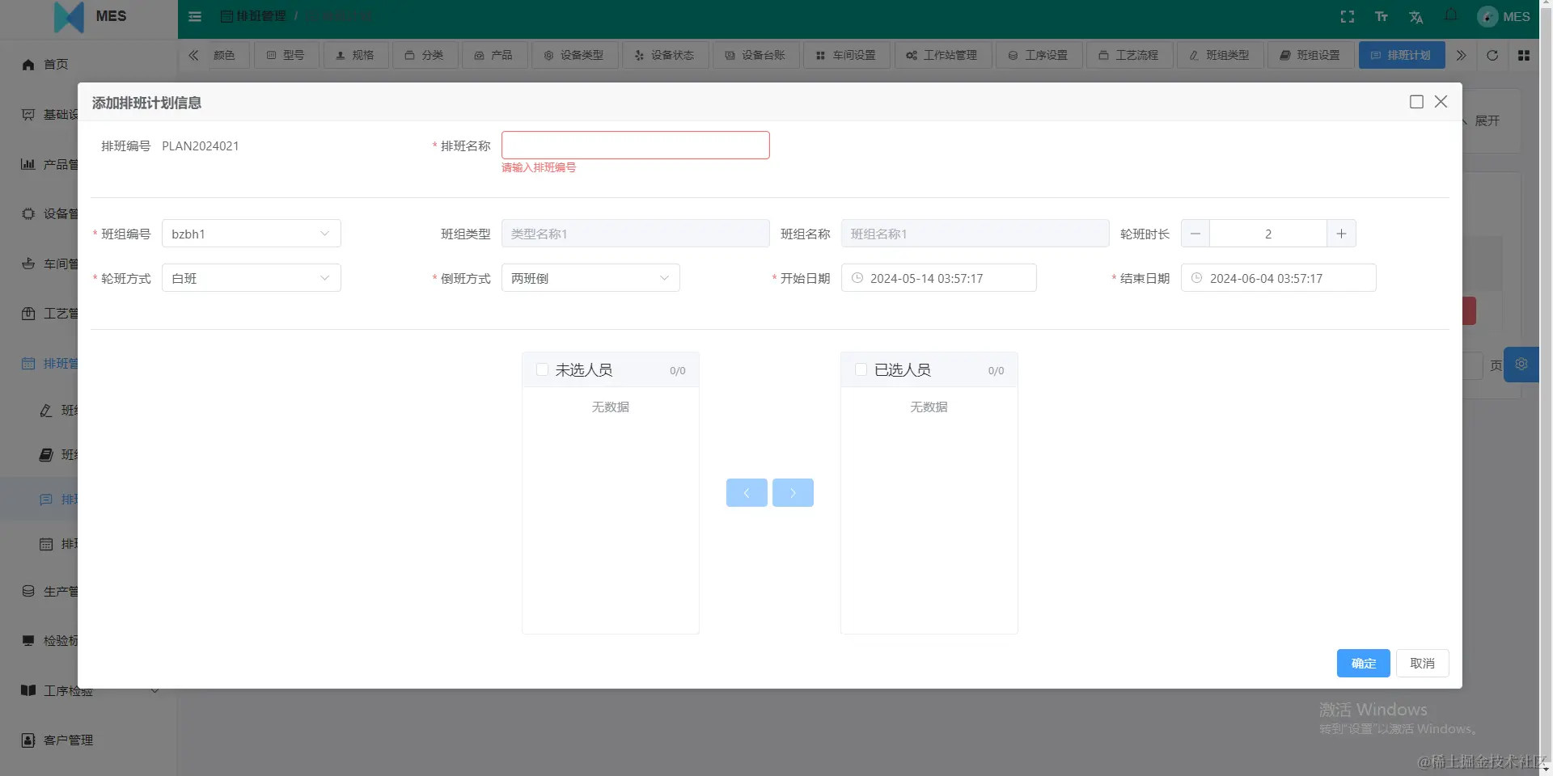Switch to the 工艺流程 tab

pyautogui.click(x=1130, y=55)
